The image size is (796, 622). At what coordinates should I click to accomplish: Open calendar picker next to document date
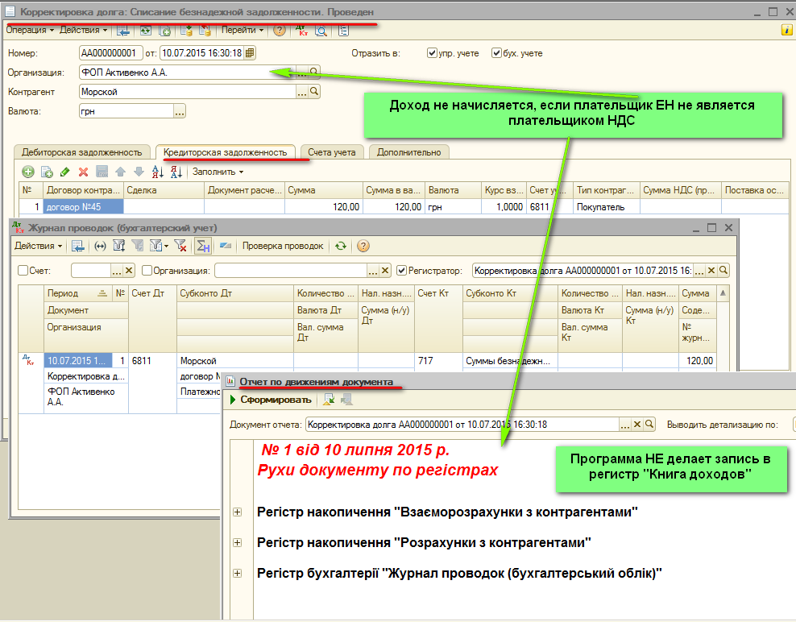tap(250, 53)
